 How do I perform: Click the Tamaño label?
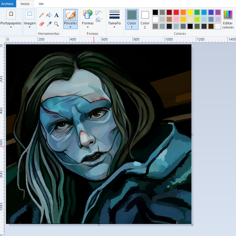115,23
